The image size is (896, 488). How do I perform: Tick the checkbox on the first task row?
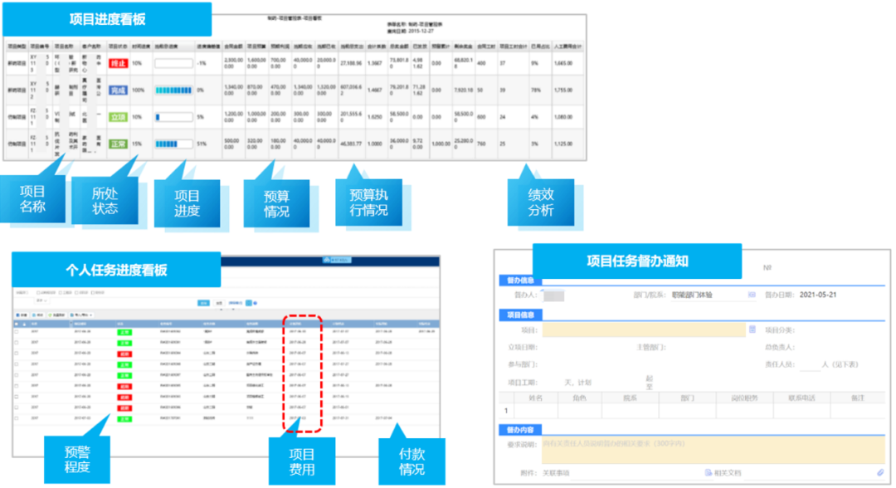pyautogui.click(x=17, y=330)
